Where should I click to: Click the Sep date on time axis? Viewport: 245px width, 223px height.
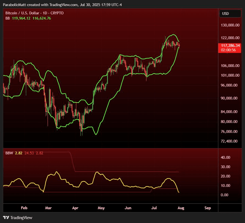[208, 208]
